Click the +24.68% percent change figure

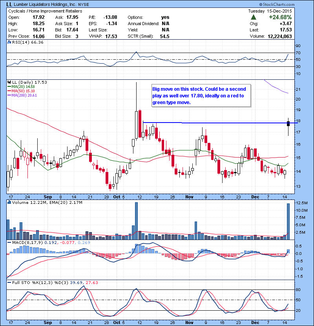280,17
